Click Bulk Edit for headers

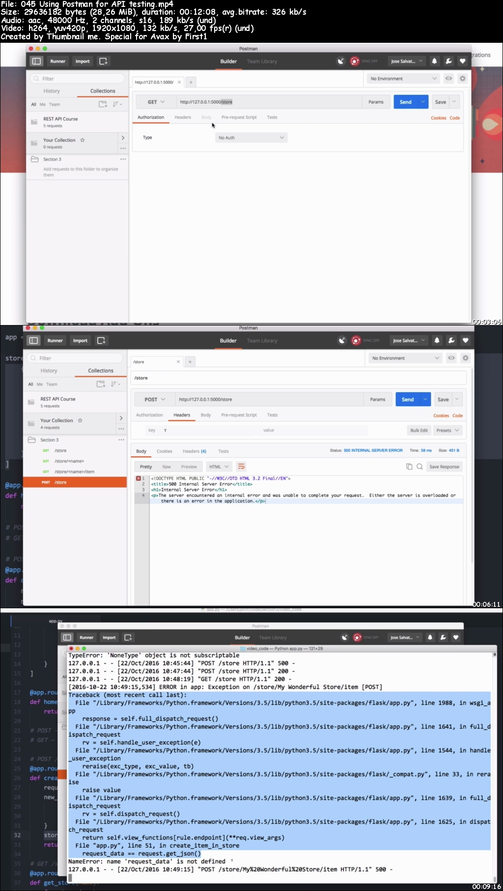(419, 430)
